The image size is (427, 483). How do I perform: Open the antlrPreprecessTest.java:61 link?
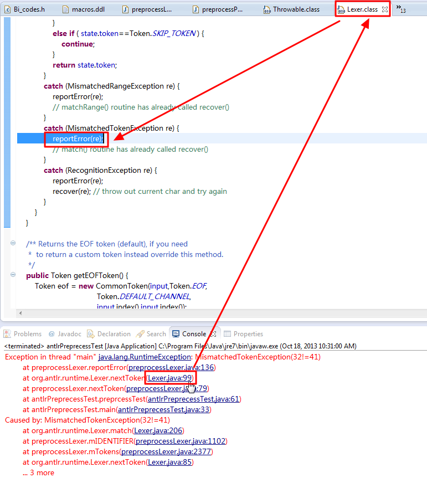(x=193, y=399)
